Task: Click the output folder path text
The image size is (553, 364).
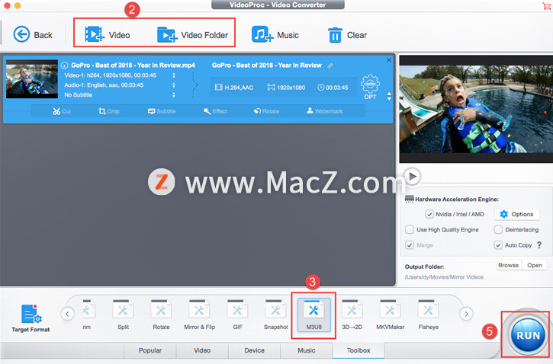Action: tap(444, 277)
